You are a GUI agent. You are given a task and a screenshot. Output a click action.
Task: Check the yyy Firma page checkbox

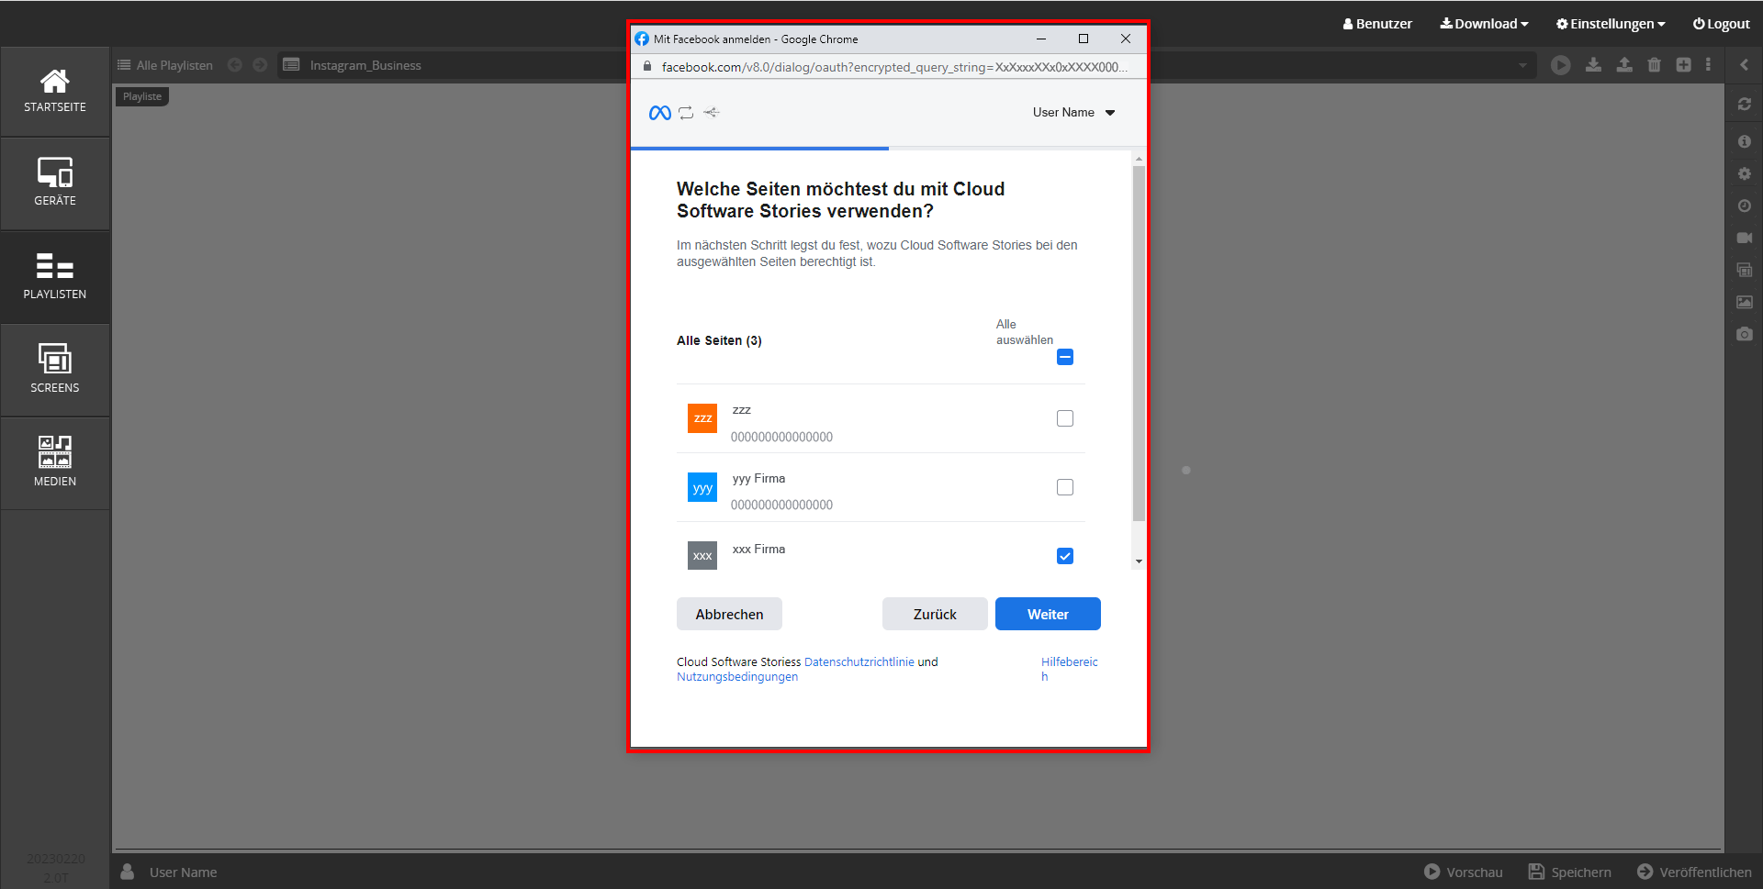(x=1064, y=487)
